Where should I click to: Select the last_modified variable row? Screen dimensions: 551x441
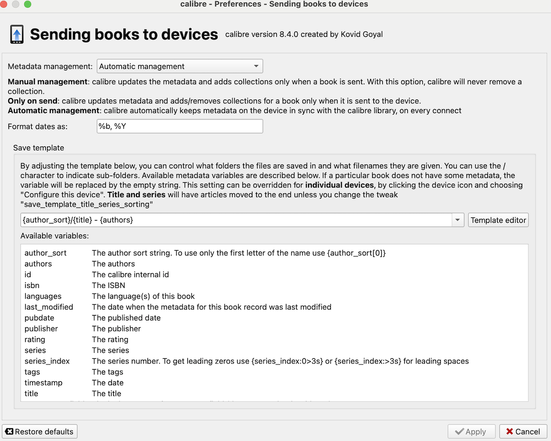[x=49, y=307]
